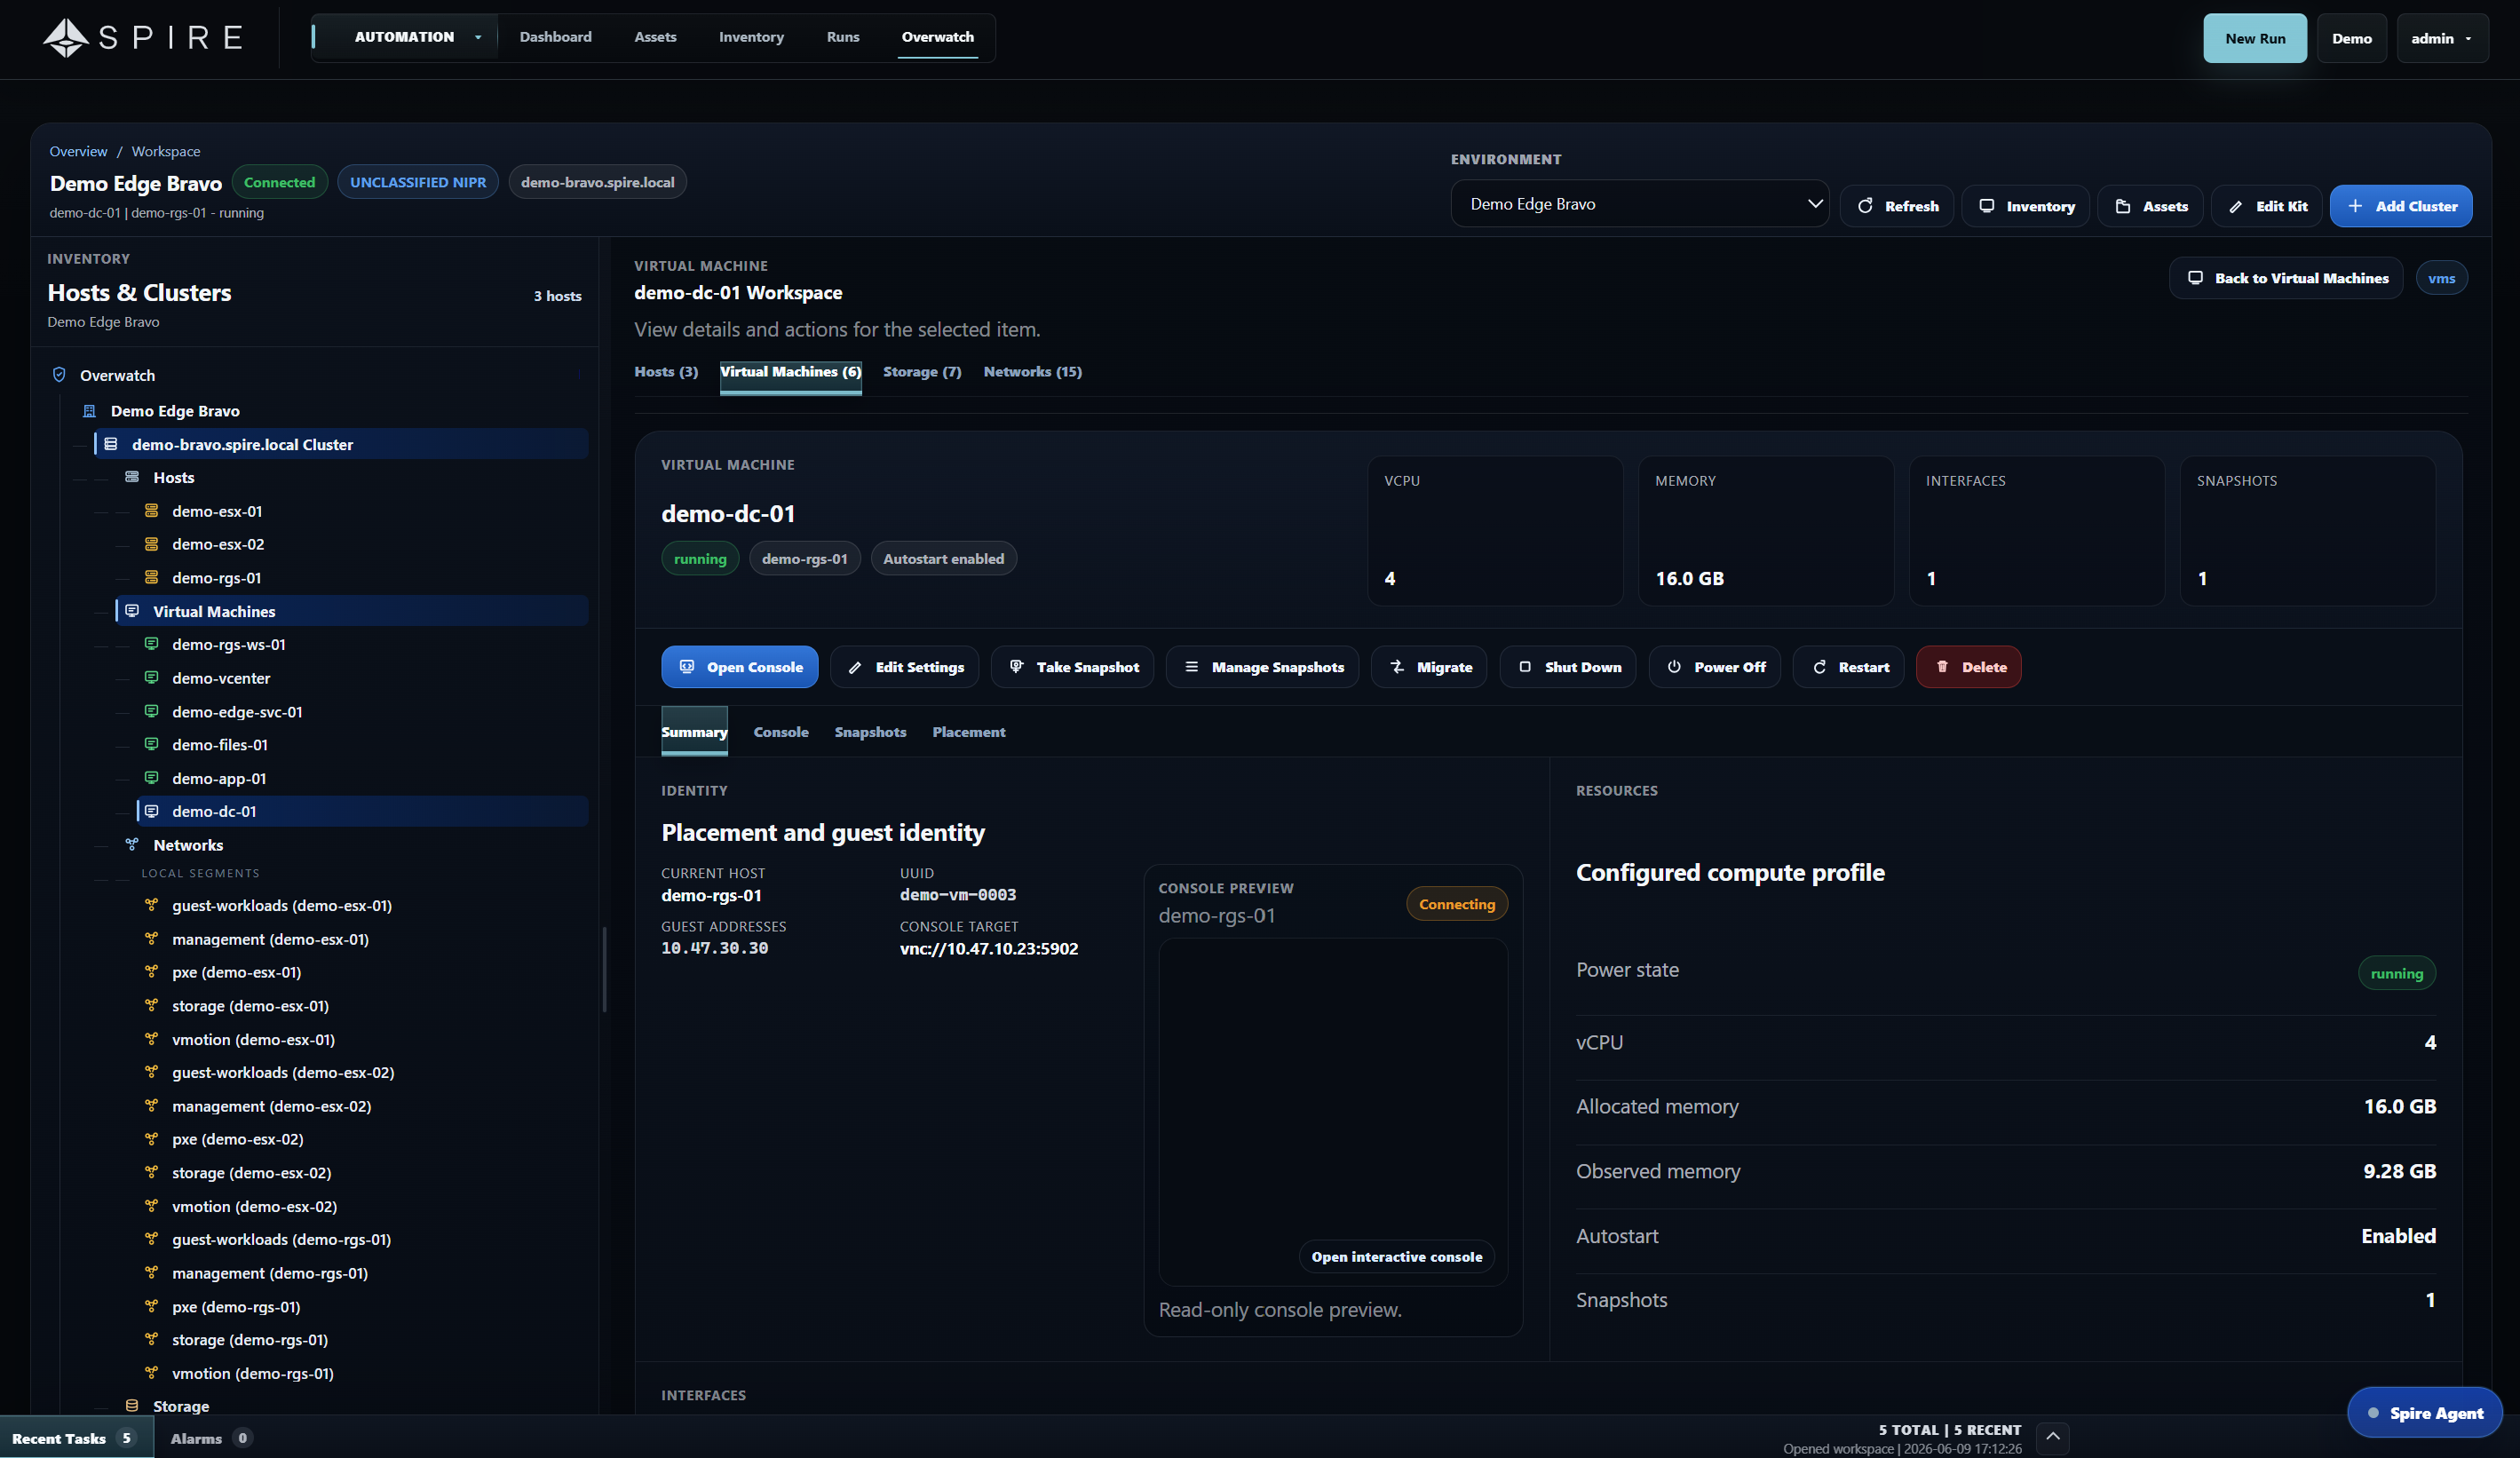This screenshot has width=2520, height=1458.
Task: Click the pxe (demo-esx-01) network icon
Action: [152, 972]
